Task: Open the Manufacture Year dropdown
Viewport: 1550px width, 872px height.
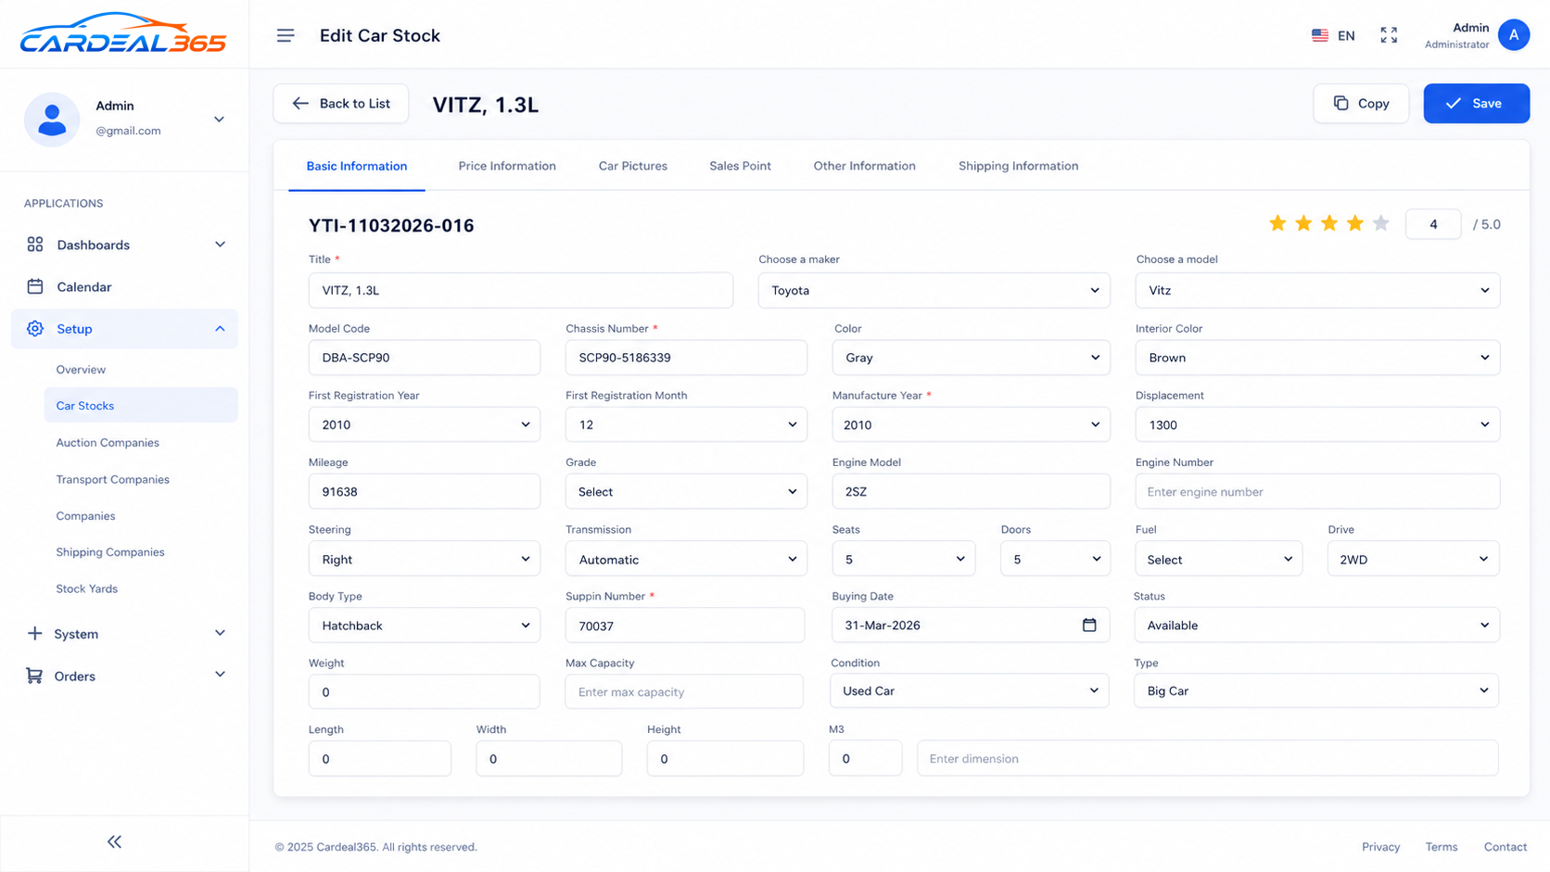Action: (x=971, y=424)
